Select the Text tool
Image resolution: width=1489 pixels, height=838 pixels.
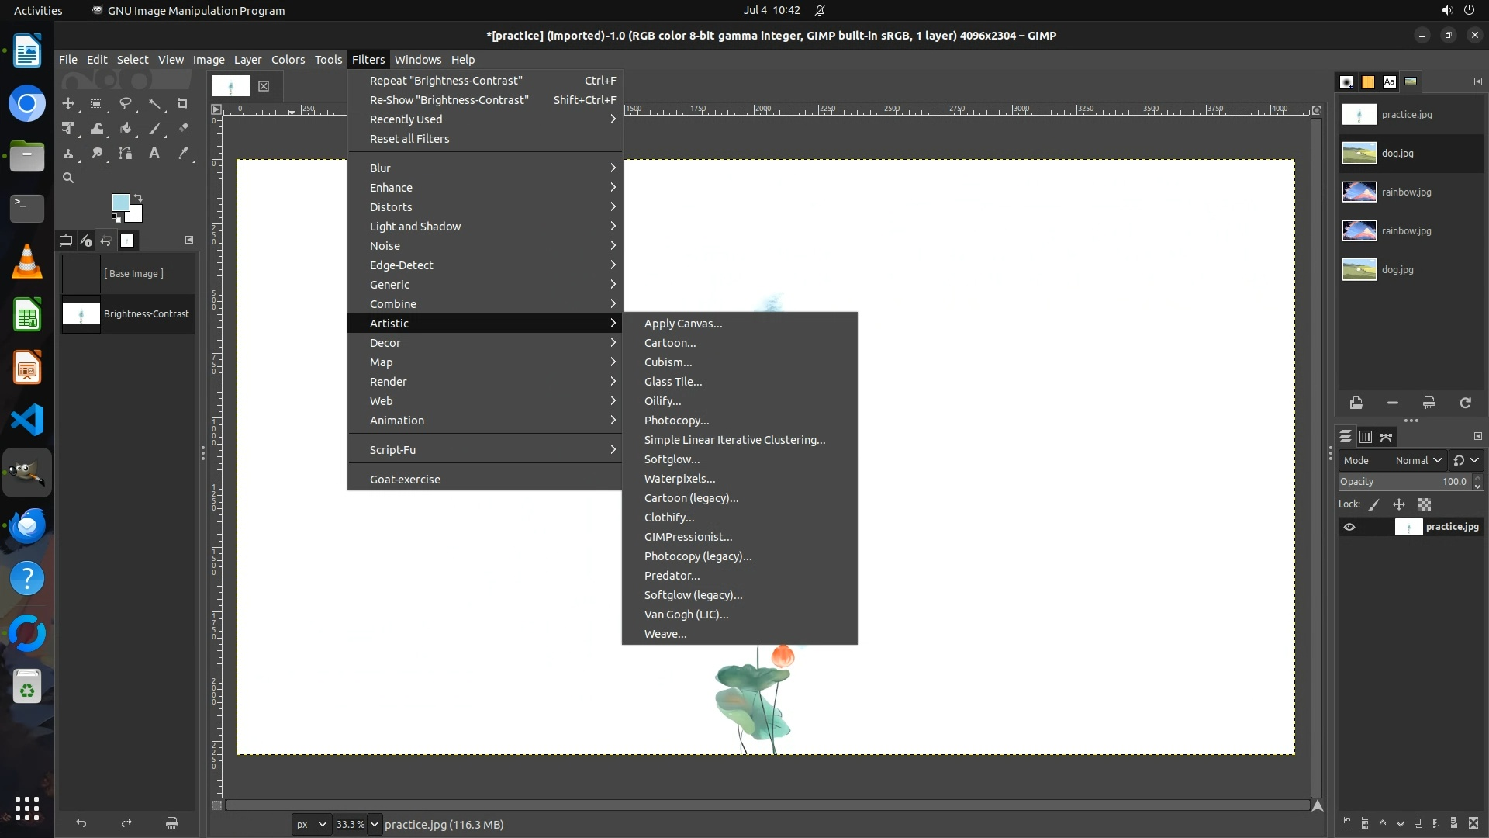click(x=154, y=154)
